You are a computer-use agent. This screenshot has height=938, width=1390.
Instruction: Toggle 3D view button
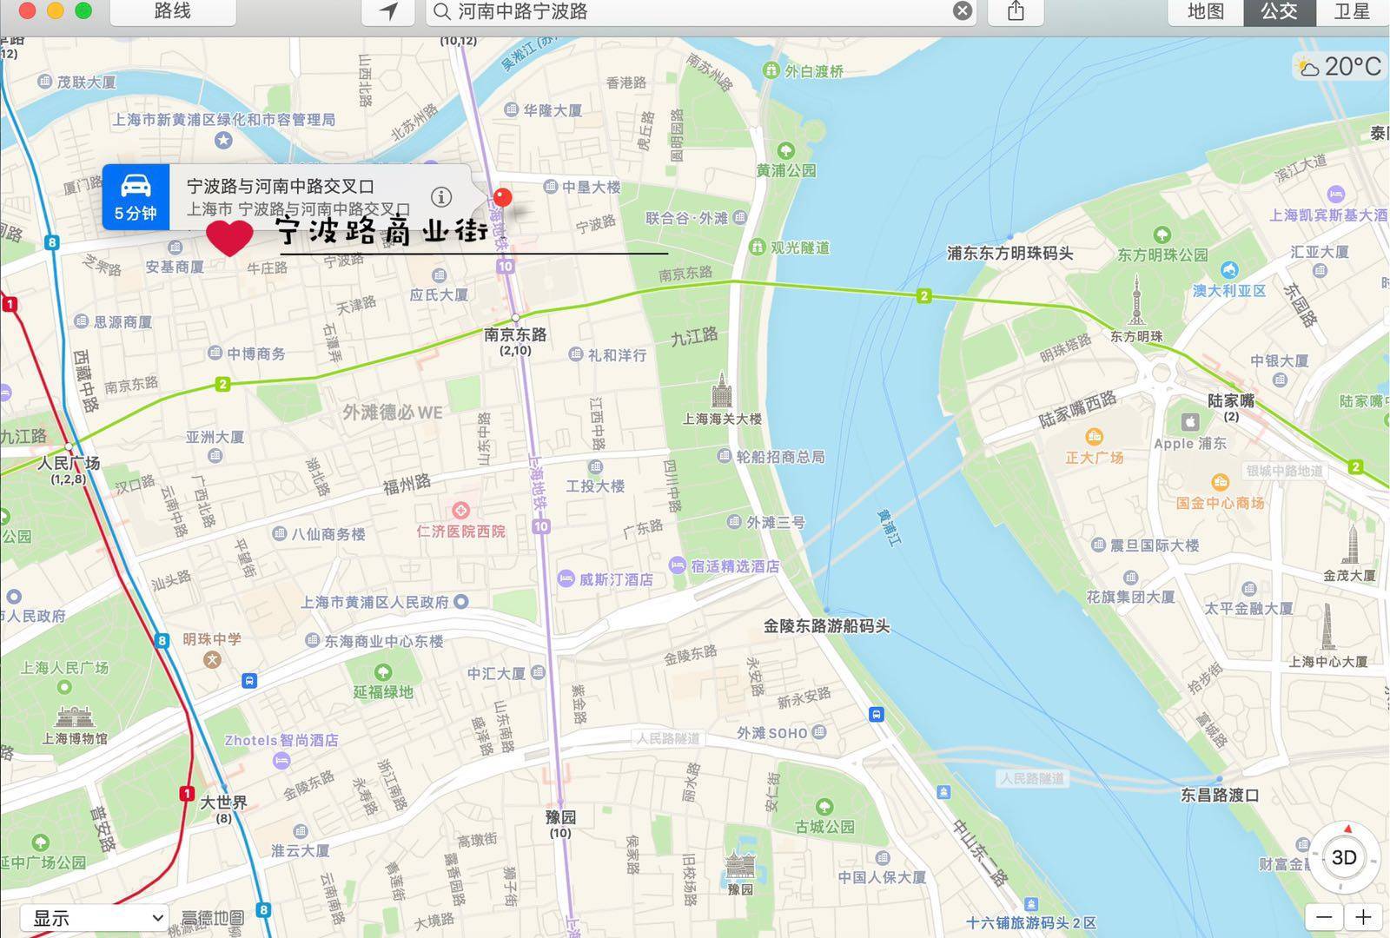point(1343,858)
